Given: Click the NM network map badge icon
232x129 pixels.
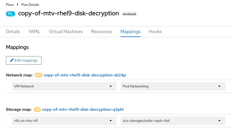Looking at the screenshot, I should 38,75.
